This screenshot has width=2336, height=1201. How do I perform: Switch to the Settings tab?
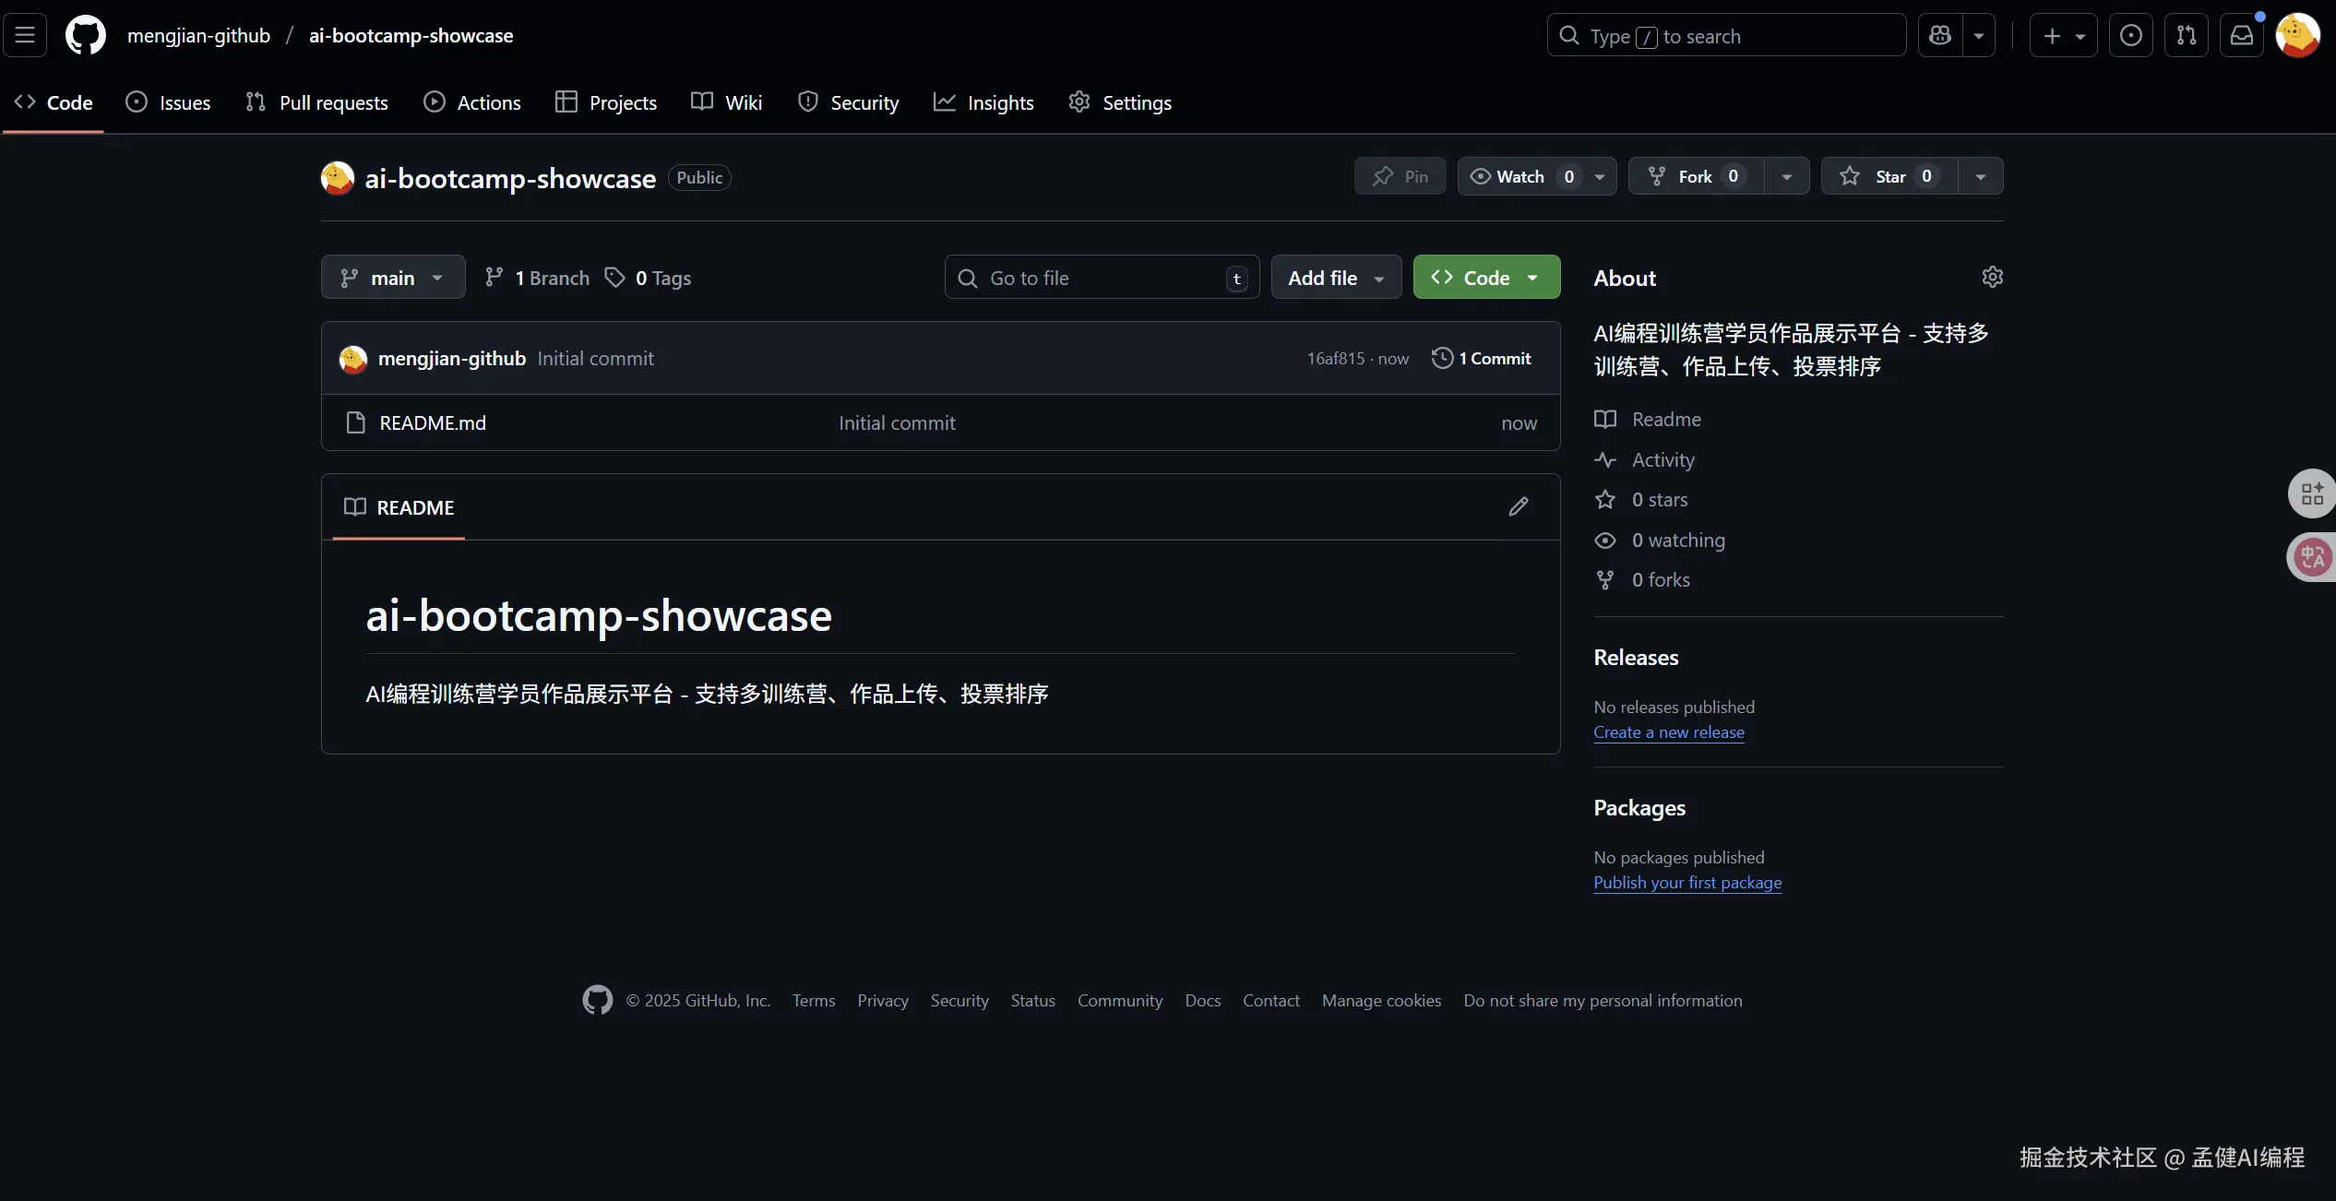[x=1120, y=102]
